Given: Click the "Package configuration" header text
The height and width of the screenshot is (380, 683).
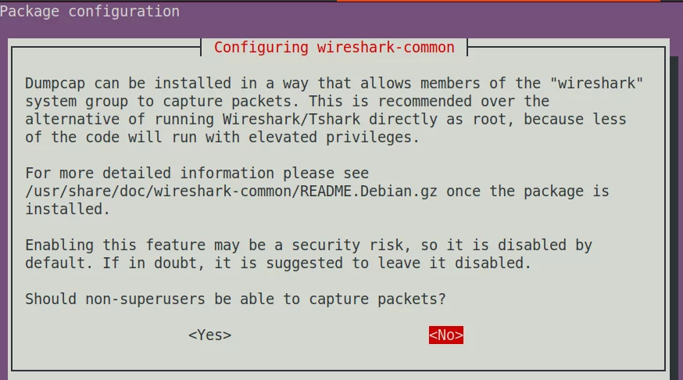Looking at the screenshot, I should 90,11.
